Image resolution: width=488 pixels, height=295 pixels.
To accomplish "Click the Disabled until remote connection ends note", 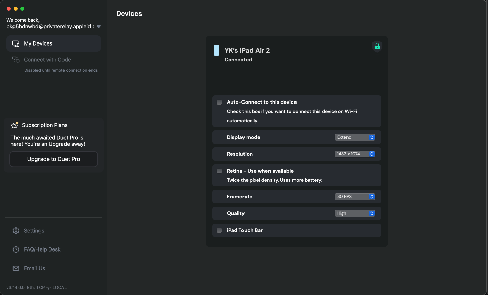I will pyautogui.click(x=61, y=70).
